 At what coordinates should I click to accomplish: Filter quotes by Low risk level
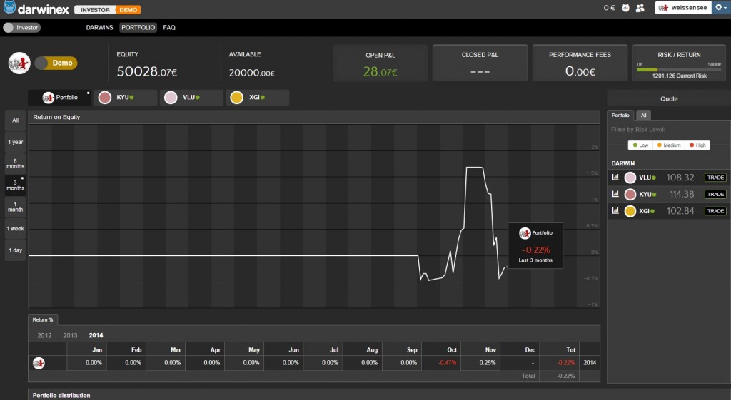(x=640, y=145)
